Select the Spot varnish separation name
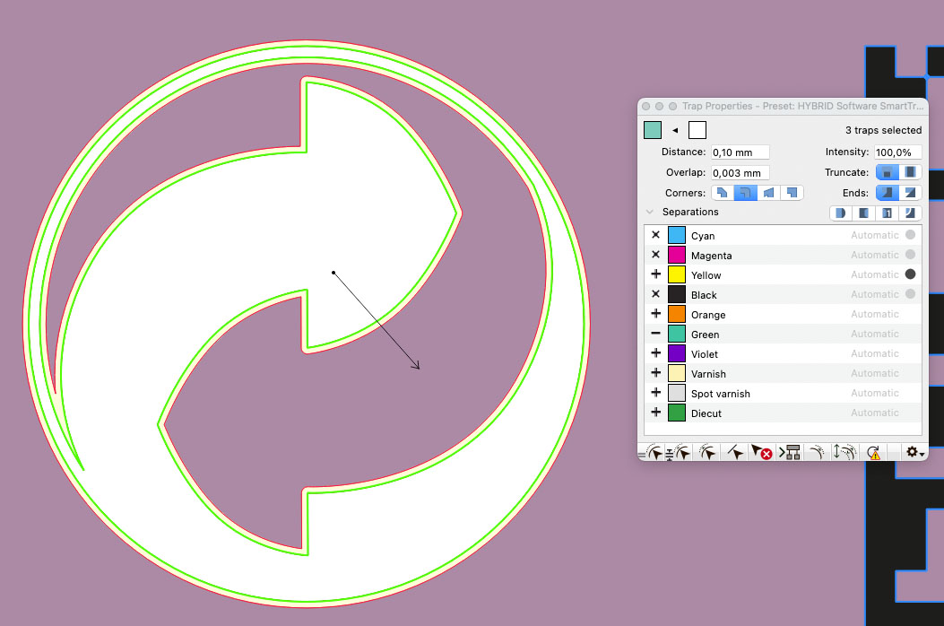Image resolution: width=944 pixels, height=626 pixels. 721,394
